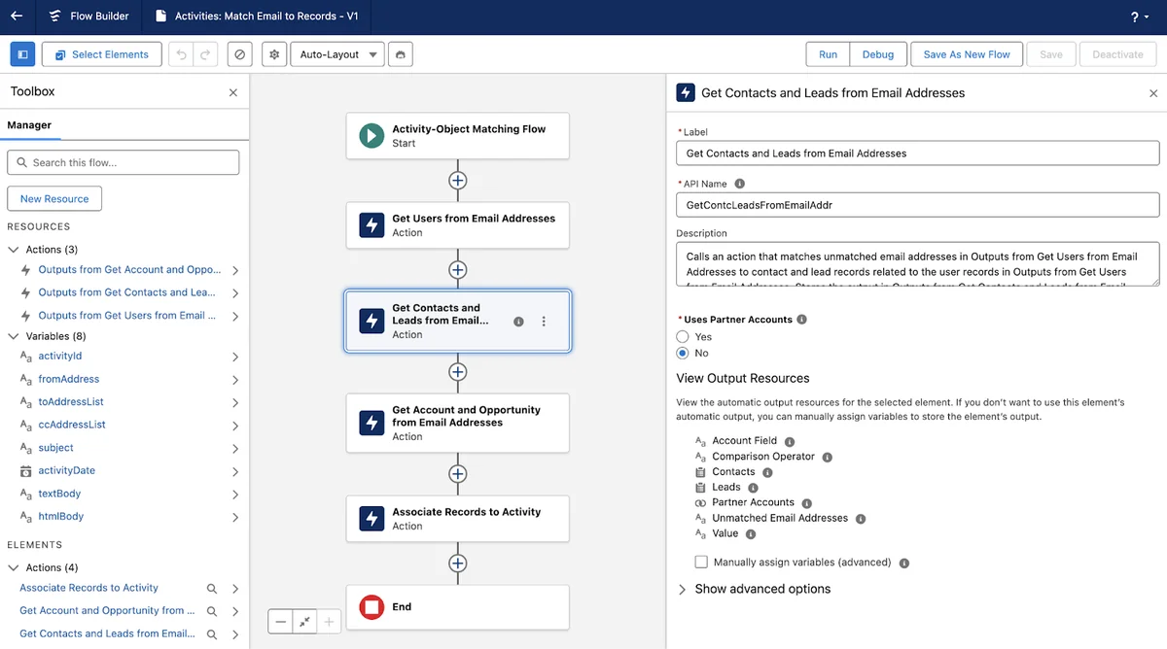Add element before End node
Image resolution: width=1167 pixels, height=649 pixels.
pyautogui.click(x=458, y=563)
